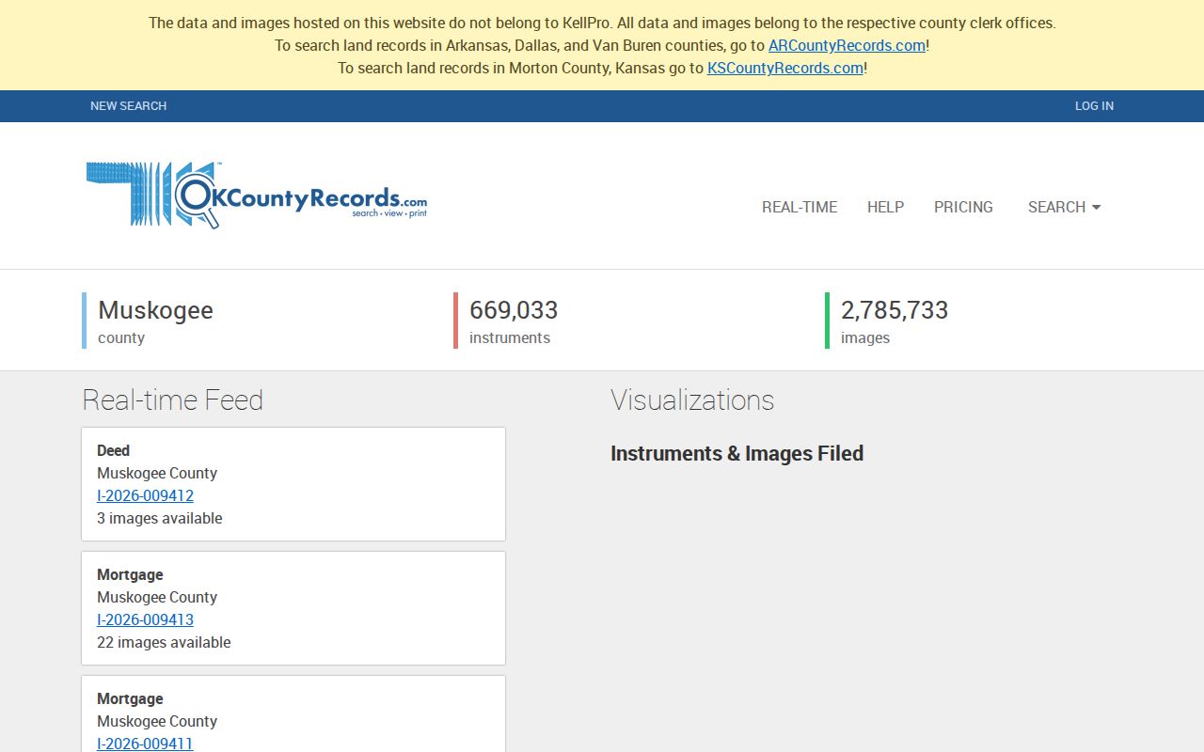Click the Visualizations heading

tap(692, 400)
